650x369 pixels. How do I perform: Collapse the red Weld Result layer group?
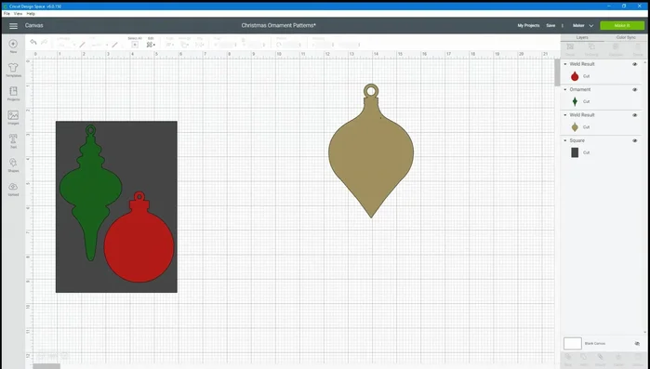click(x=565, y=64)
